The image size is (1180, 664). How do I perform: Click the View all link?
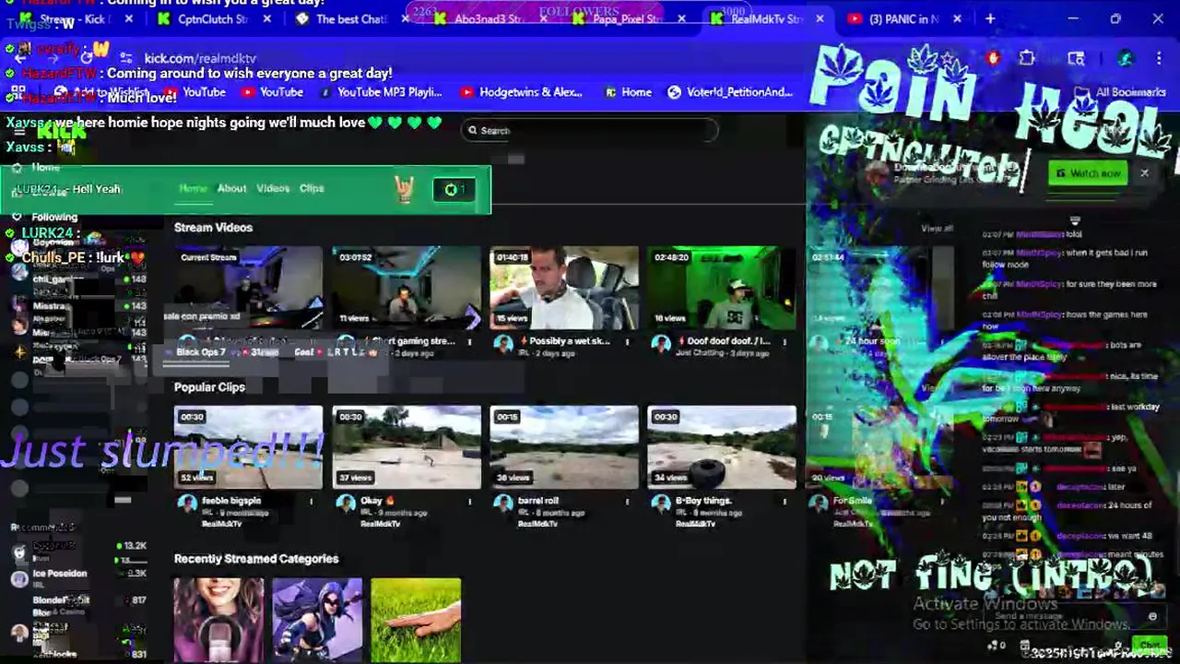[x=937, y=228]
